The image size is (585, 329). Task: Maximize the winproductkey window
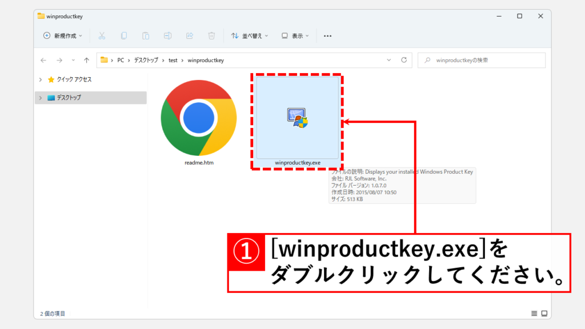point(520,16)
